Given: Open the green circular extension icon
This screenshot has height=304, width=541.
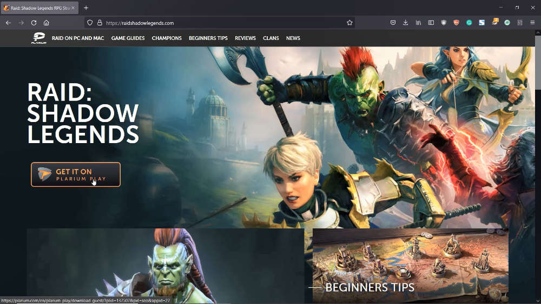Looking at the screenshot, I should [x=507, y=23].
